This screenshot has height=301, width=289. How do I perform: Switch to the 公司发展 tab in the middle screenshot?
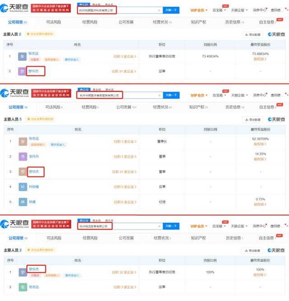click(x=126, y=107)
